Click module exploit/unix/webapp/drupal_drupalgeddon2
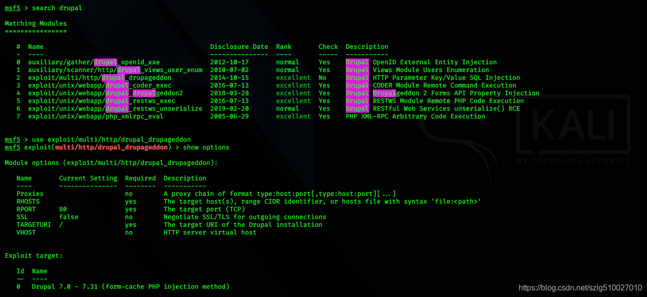This screenshot has height=297, width=647. point(106,93)
